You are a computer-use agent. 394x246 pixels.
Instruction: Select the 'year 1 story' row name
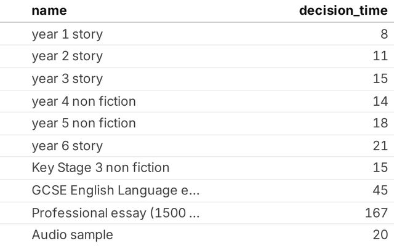pyautogui.click(x=67, y=34)
